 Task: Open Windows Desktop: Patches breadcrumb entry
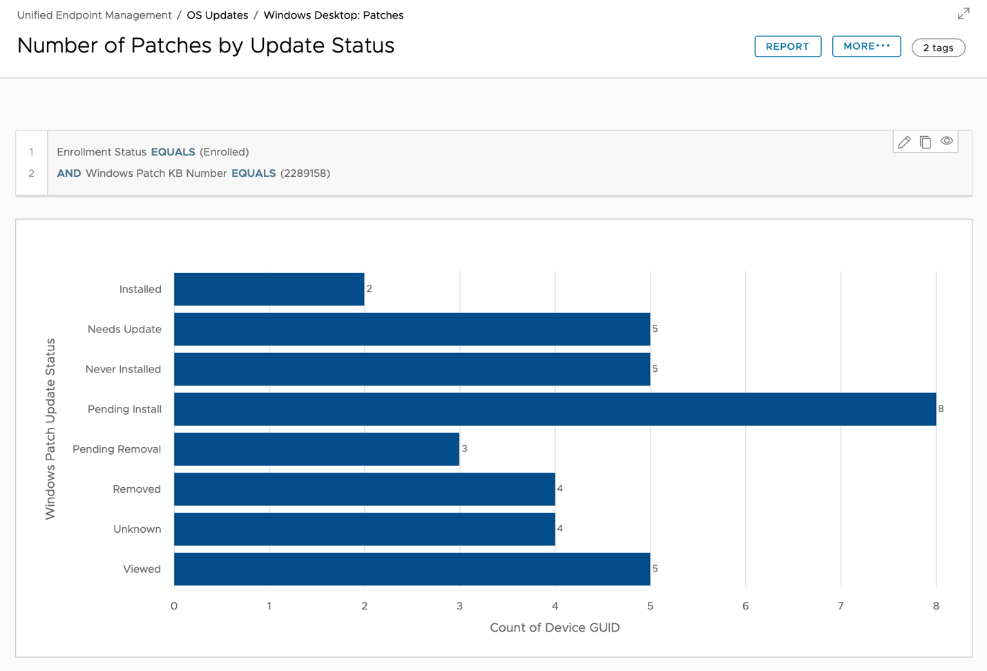334,15
